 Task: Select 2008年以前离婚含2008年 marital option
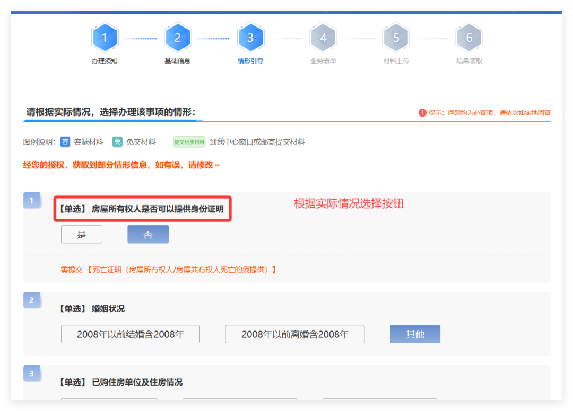click(x=295, y=334)
